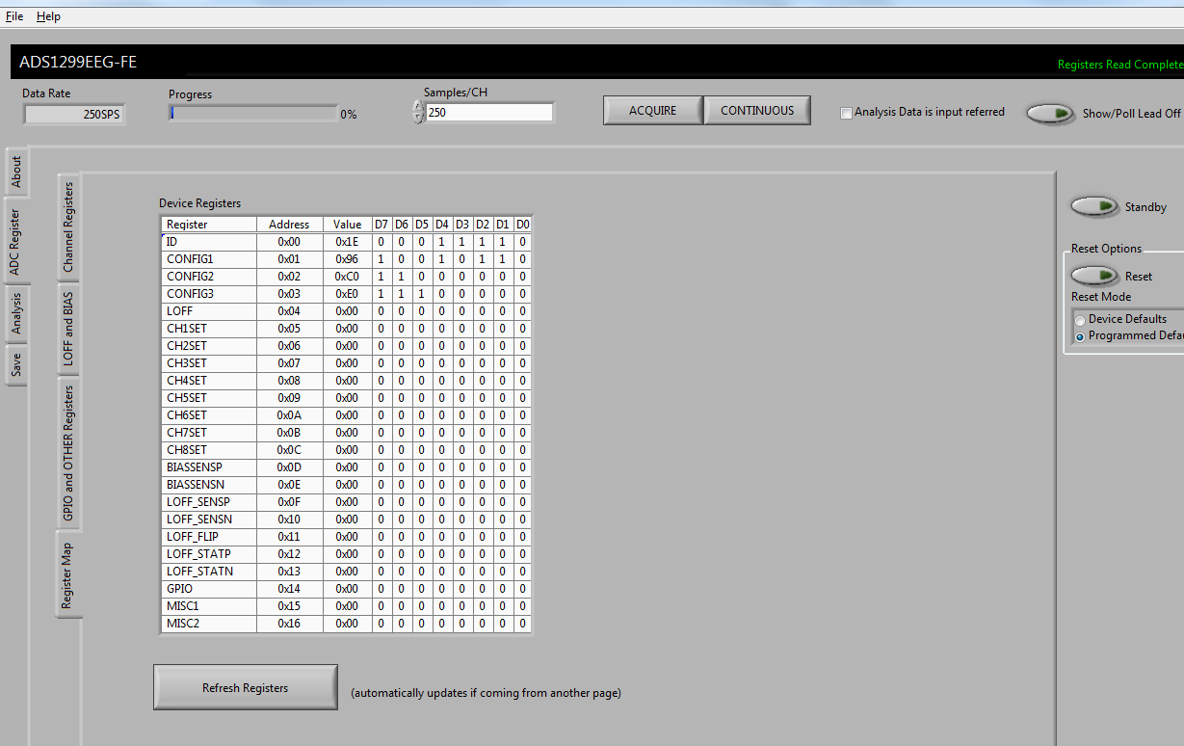Image resolution: width=1184 pixels, height=746 pixels.
Task: Click the Address column header
Action: [289, 225]
